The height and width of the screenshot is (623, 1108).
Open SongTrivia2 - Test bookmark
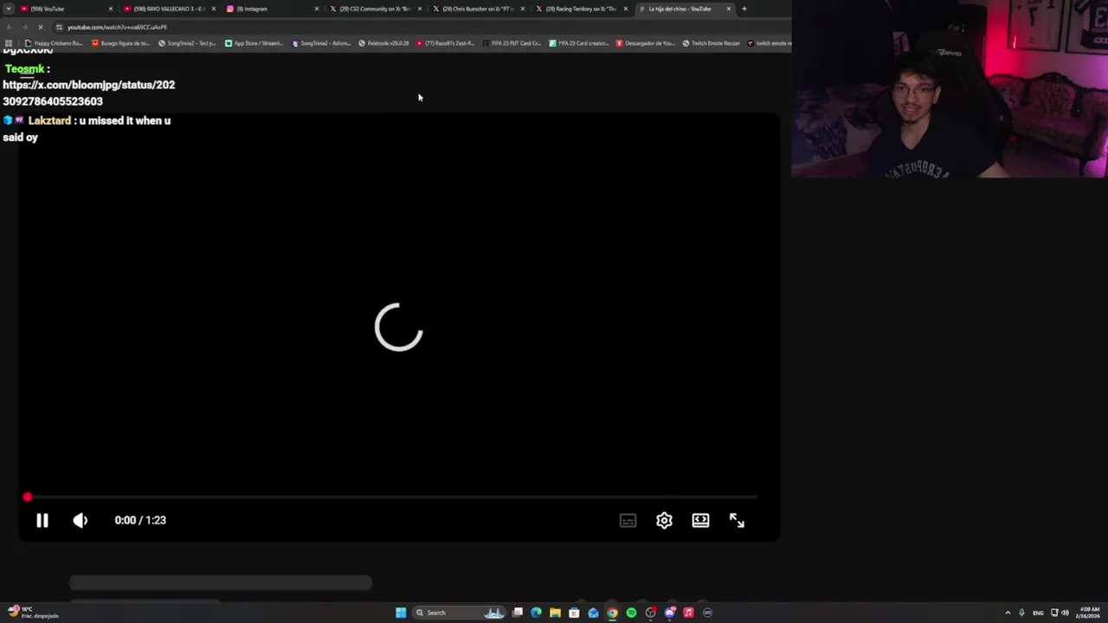click(x=186, y=43)
